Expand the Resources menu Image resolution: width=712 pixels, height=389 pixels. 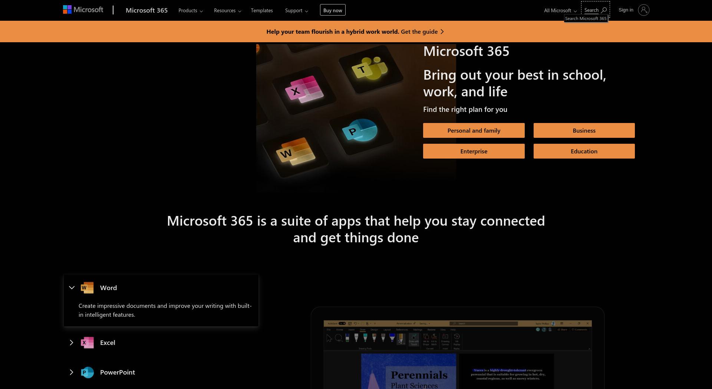tap(227, 10)
